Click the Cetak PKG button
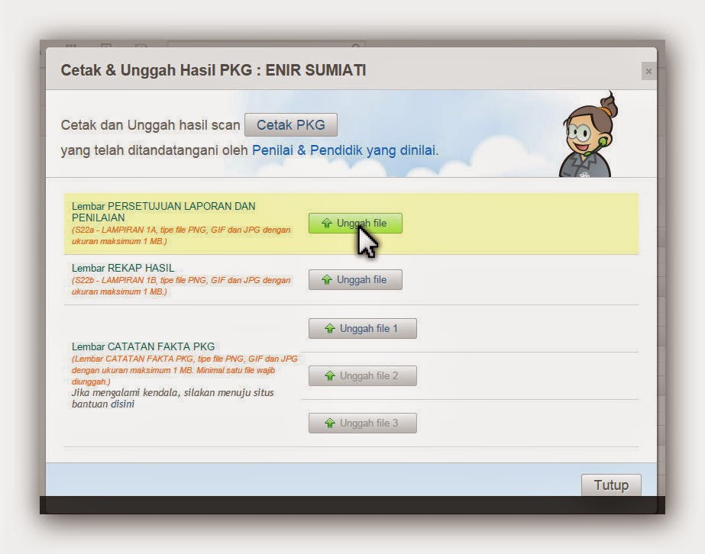This screenshot has width=705, height=554. [291, 125]
